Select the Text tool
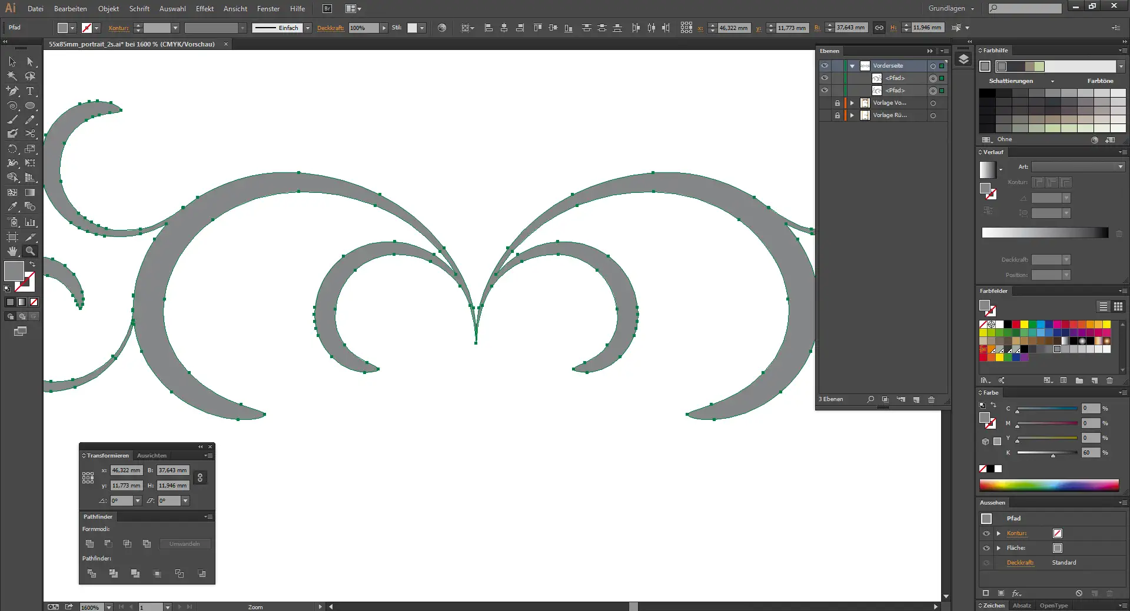Viewport: 1130px width, 611px height. point(30,91)
